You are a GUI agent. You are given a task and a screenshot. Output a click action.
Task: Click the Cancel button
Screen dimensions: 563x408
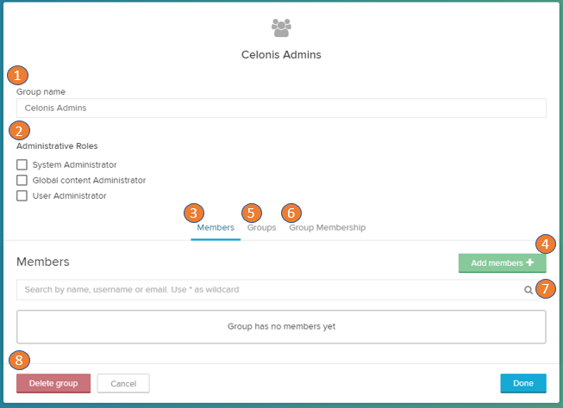123,383
